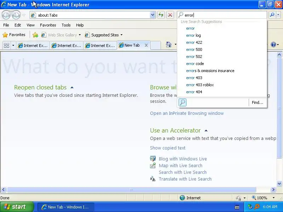
Task: Click the Search magnifier button
Action: [272, 15]
